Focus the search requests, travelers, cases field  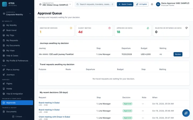tap(95, 4)
